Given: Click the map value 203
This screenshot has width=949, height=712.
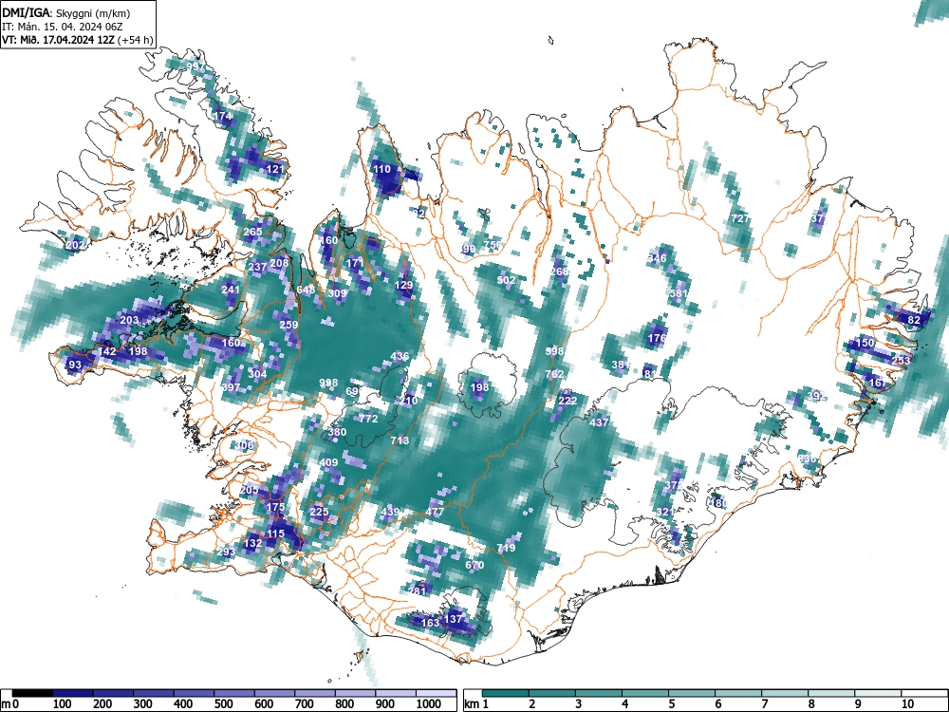Looking at the screenshot, I should pos(129,320).
